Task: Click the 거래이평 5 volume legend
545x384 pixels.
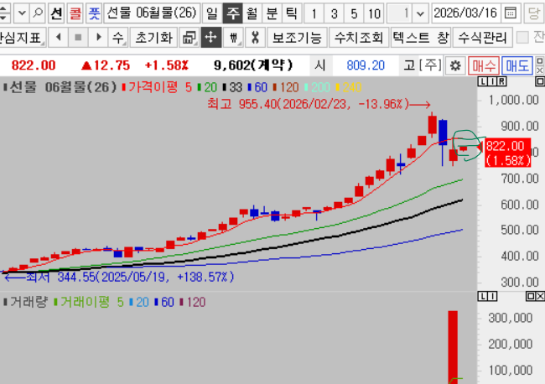Action: click(x=89, y=302)
